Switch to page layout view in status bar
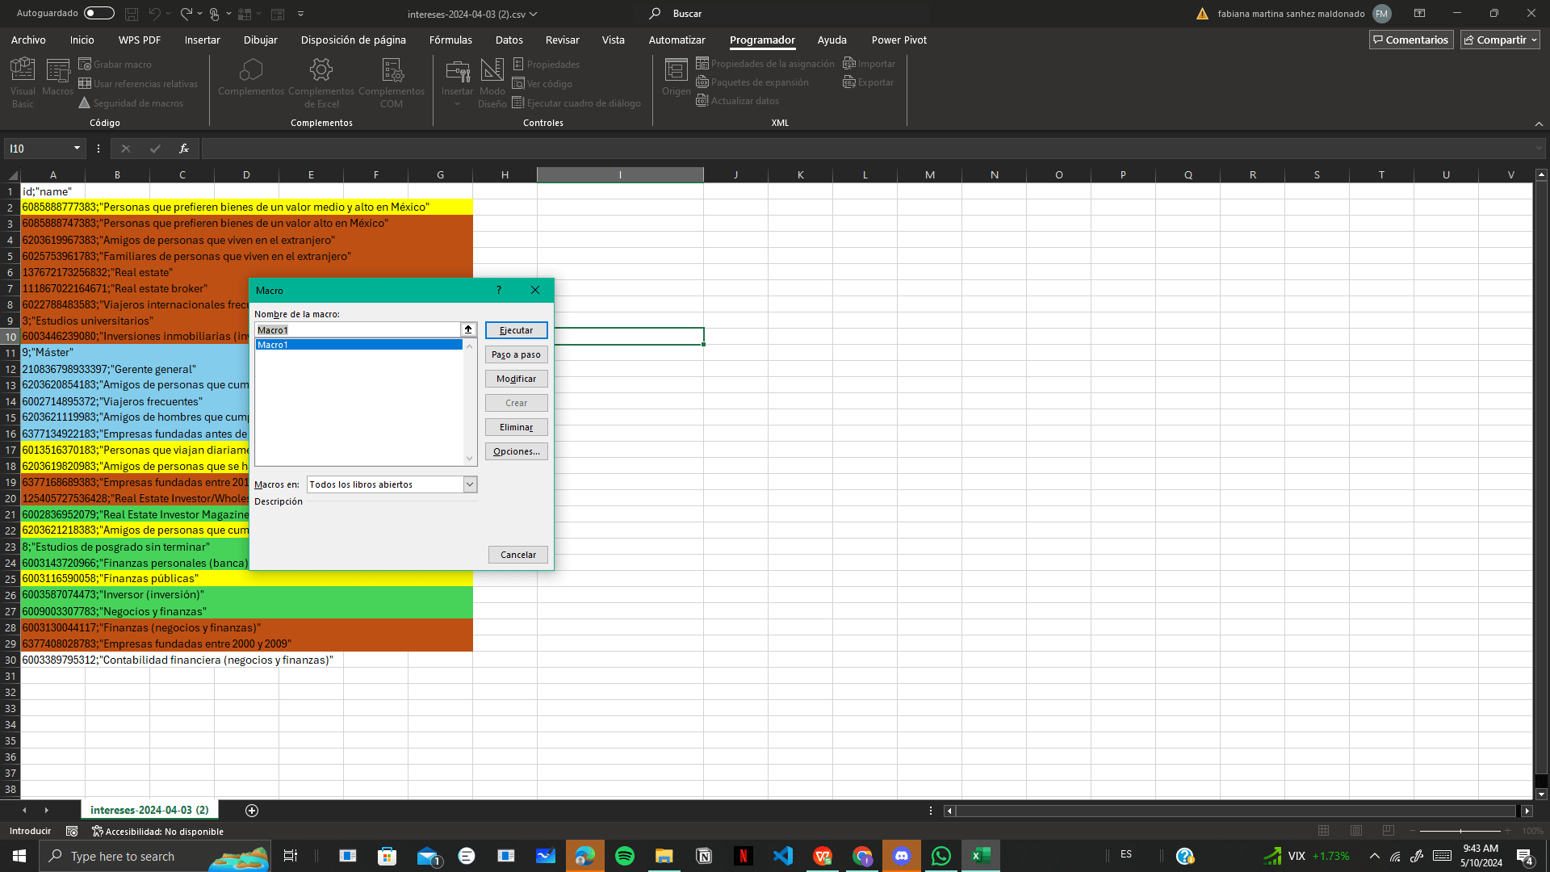The image size is (1550, 872). [1356, 831]
